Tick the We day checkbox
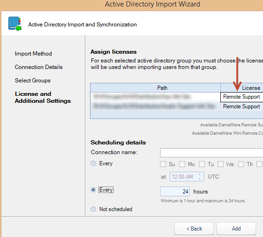This screenshot has width=263, height=237. tap(221, 164)
